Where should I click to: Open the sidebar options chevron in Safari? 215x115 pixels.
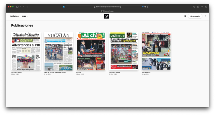pyautogui.click(x=20, y=7)
